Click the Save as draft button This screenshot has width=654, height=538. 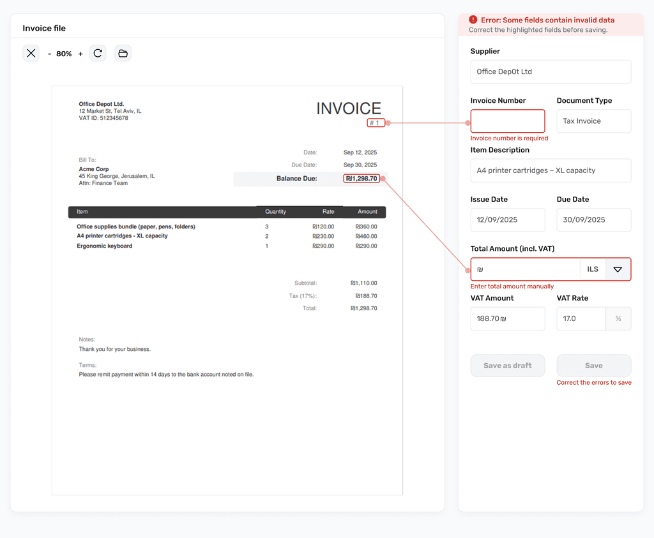point(508,365)
